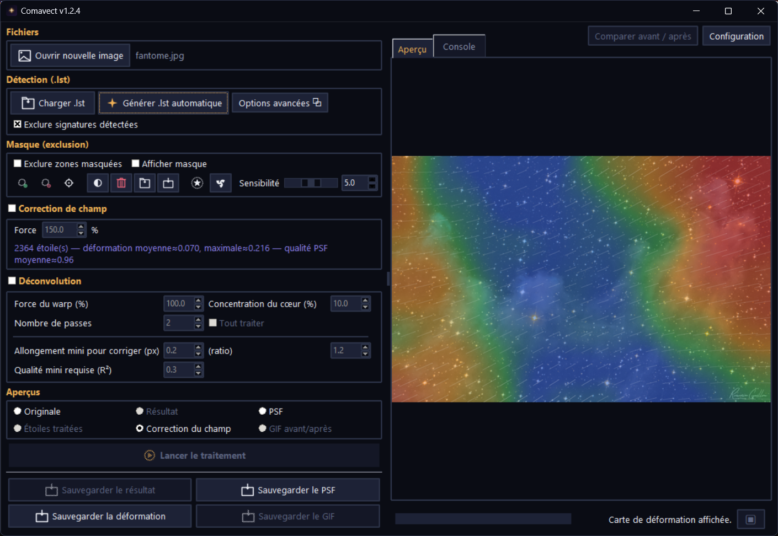Click into the Force value field showing 150.0
This screenshot has width=778, height=536.
60,230
